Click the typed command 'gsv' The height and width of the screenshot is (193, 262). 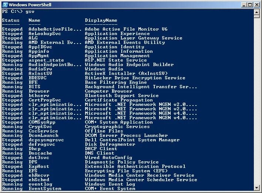coord(30,11)
